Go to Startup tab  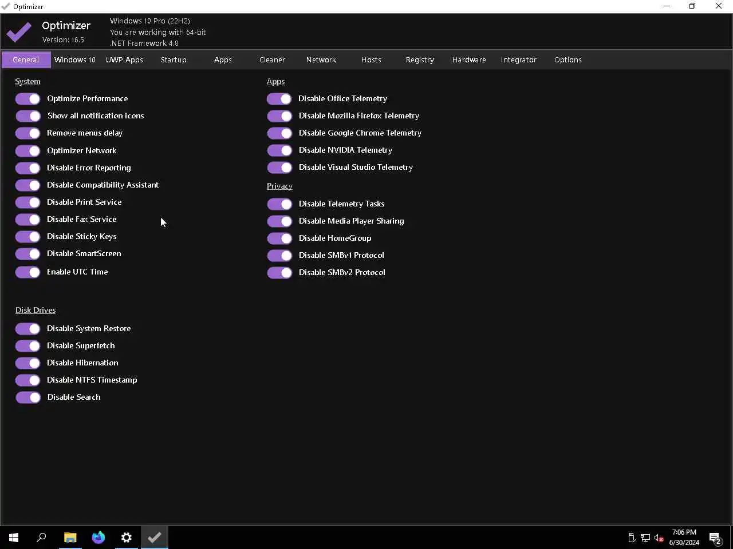coord(174,59)
